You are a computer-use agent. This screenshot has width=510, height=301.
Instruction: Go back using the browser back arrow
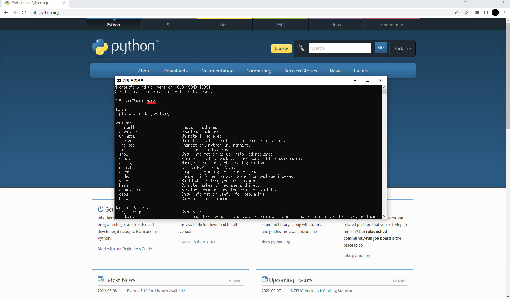click(x=6, y=13)
